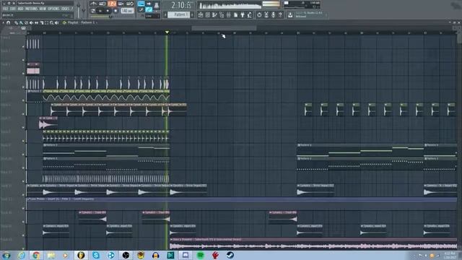The width and height of the screenshot is (462, 260).
Task: Open the Tools menu
Action: 65,9
